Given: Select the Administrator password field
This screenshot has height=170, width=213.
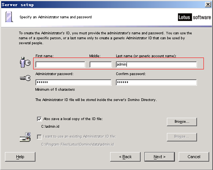Looking at the screenshot, I should click(74, 82).
